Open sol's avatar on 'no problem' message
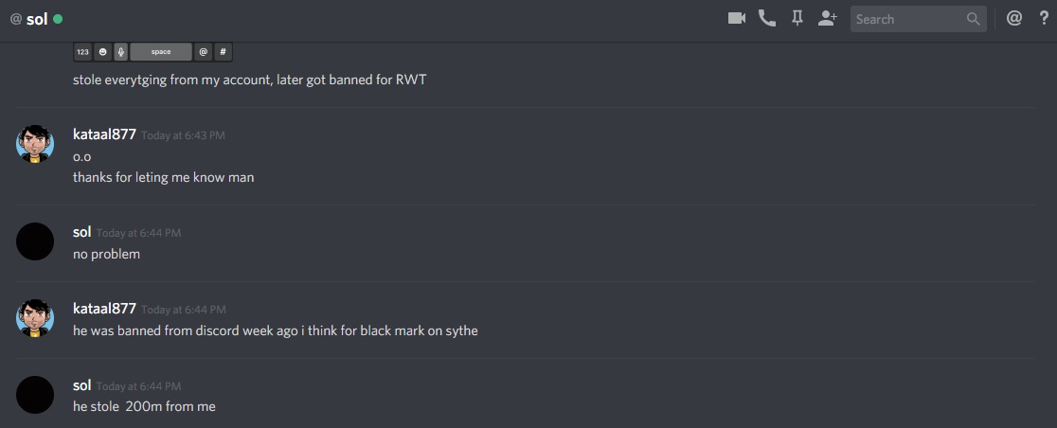This screenshot has height=428, width=1057. [35, 241]
